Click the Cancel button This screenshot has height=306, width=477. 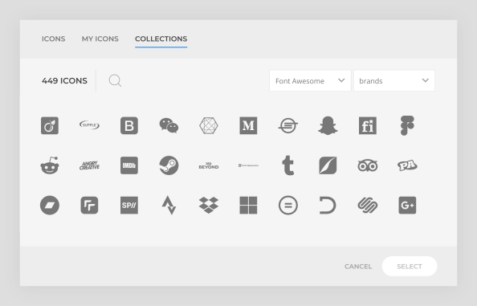pyautogui.click(x=358, y=267)
